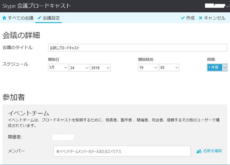The width and height of the screenshot is (230, 165).
Task: Click the Skype 会議ブロードキャスト title
Action: pos(37,6)
